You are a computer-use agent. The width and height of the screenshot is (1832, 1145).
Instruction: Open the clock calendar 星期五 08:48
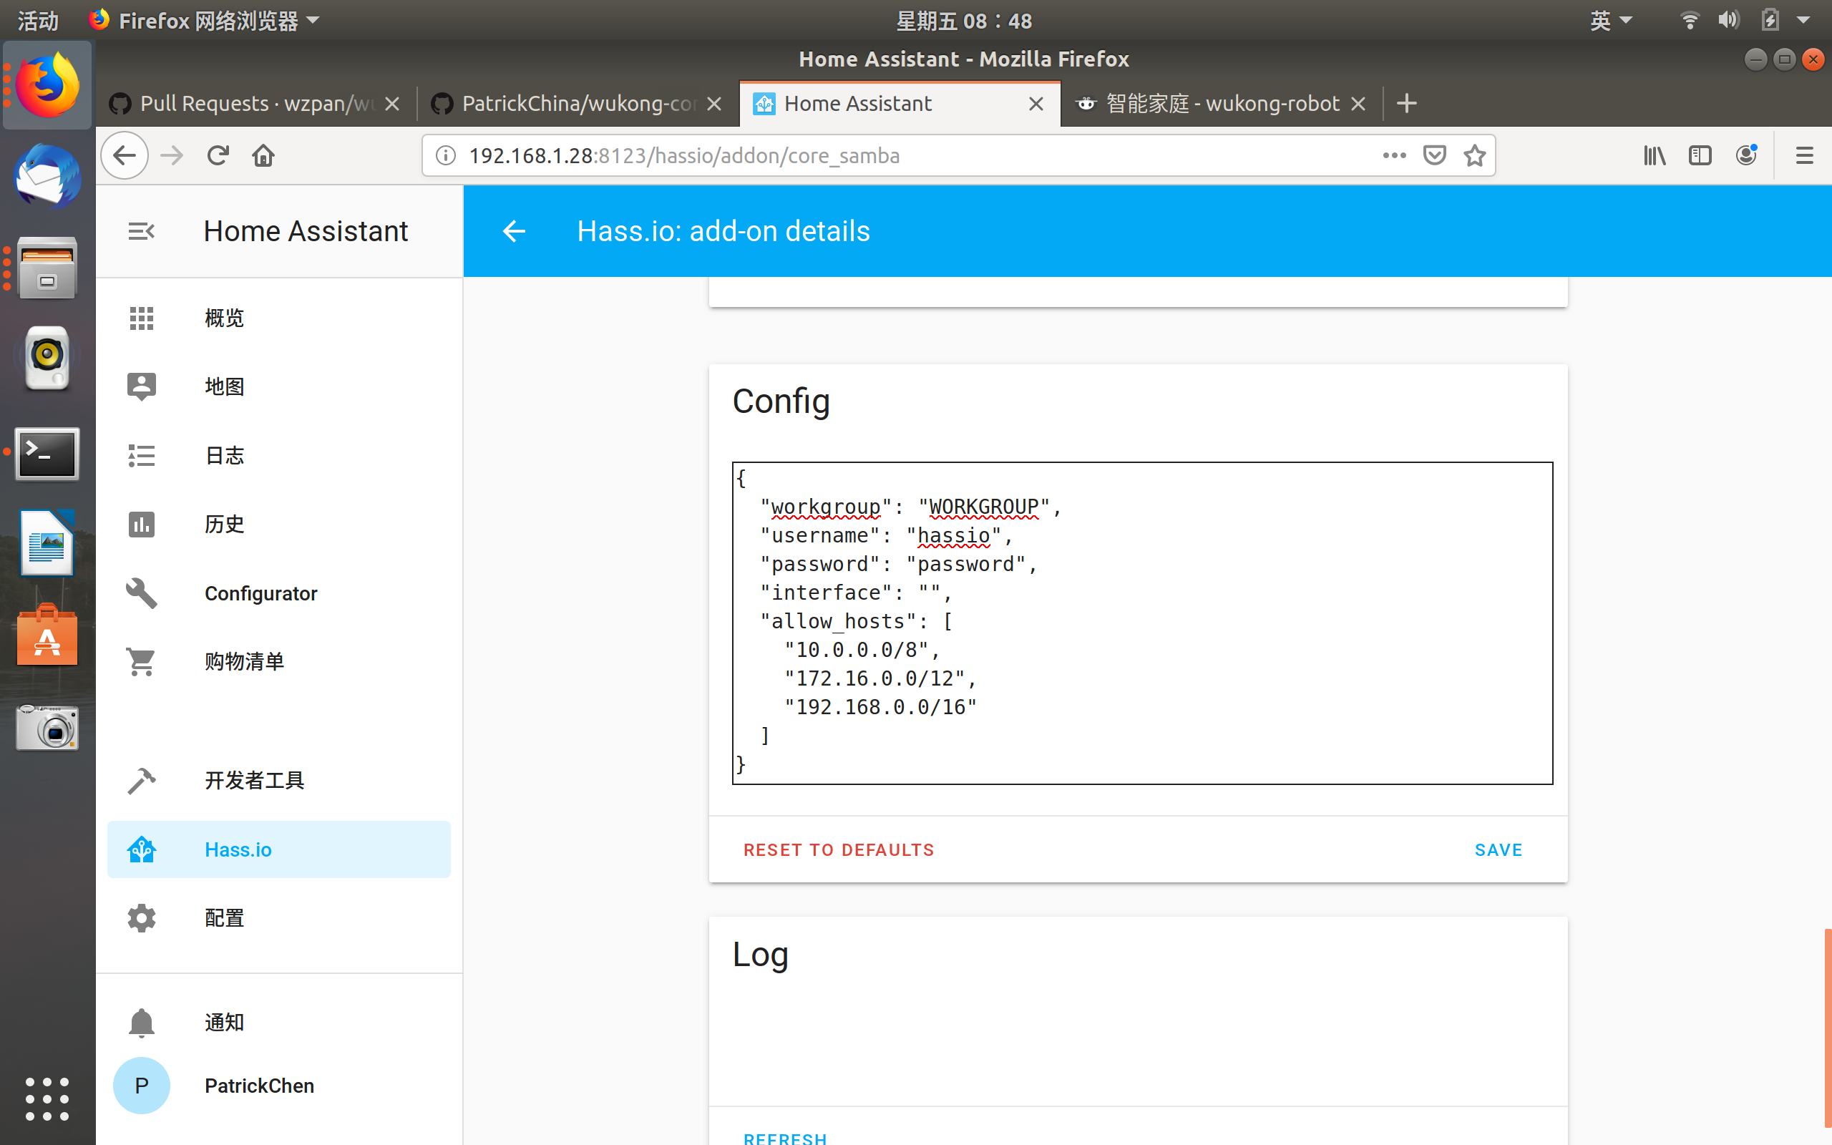pos(964,21)
